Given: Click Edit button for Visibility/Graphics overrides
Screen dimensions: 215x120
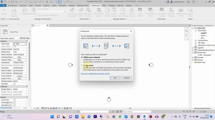Looking at the screenshot, I should 20,57.
